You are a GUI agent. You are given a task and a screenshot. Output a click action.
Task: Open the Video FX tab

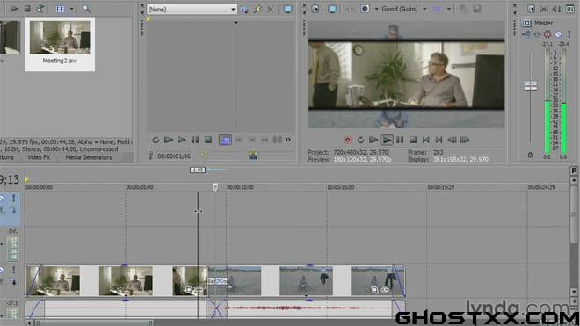click(39, 157)
